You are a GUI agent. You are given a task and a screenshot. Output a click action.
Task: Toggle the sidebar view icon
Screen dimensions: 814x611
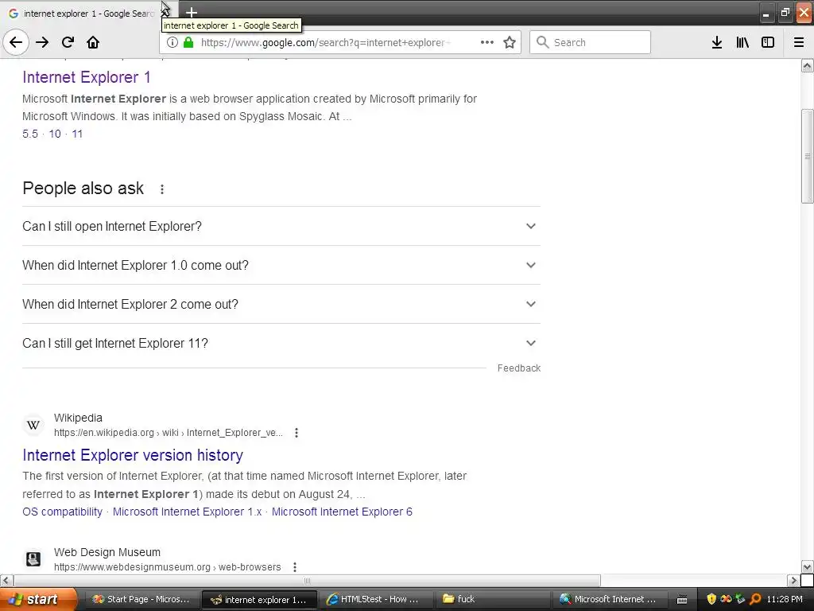(768, 42)
